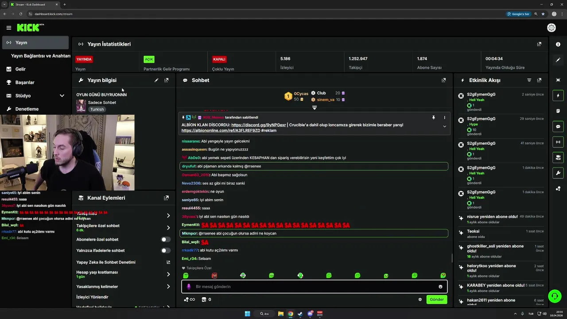Open the albiononline.com referral link
Screen dimensions: 567x319
[x=221, y=131]
